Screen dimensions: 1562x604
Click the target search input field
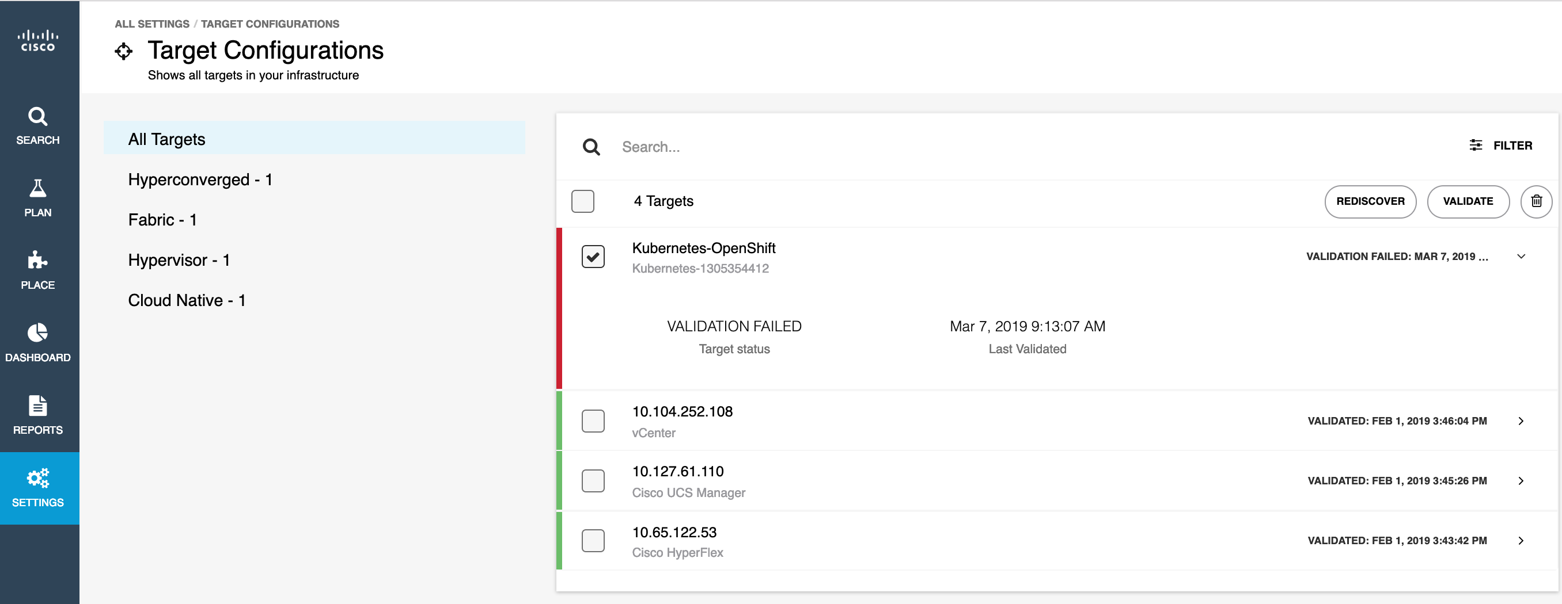pos(727,147)
